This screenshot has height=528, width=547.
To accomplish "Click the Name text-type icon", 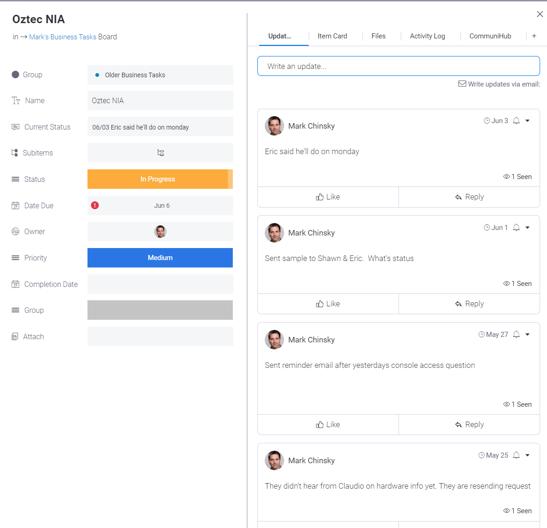I will (x=16, y=100).
